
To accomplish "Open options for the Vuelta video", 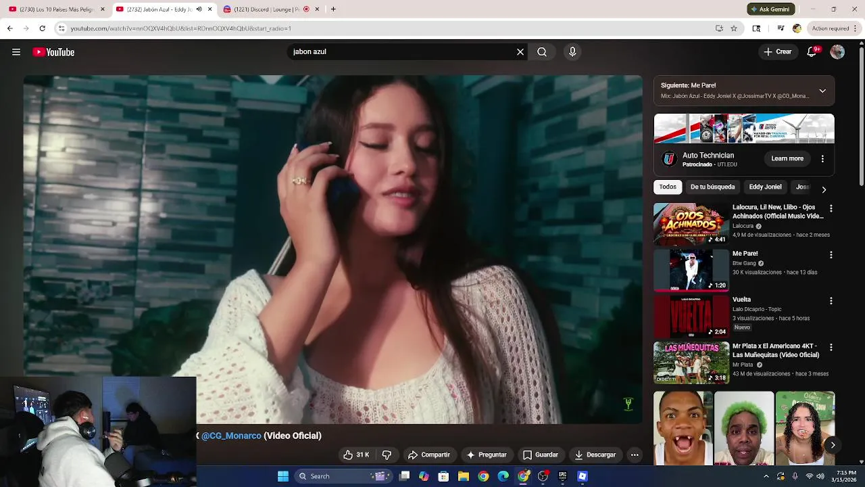I will tap(831, 301).
